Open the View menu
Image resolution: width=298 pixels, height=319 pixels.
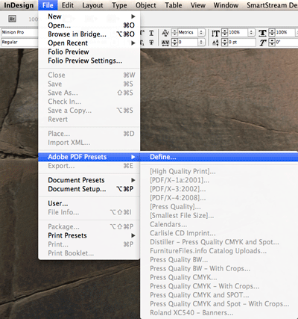(x=198, y=5)
